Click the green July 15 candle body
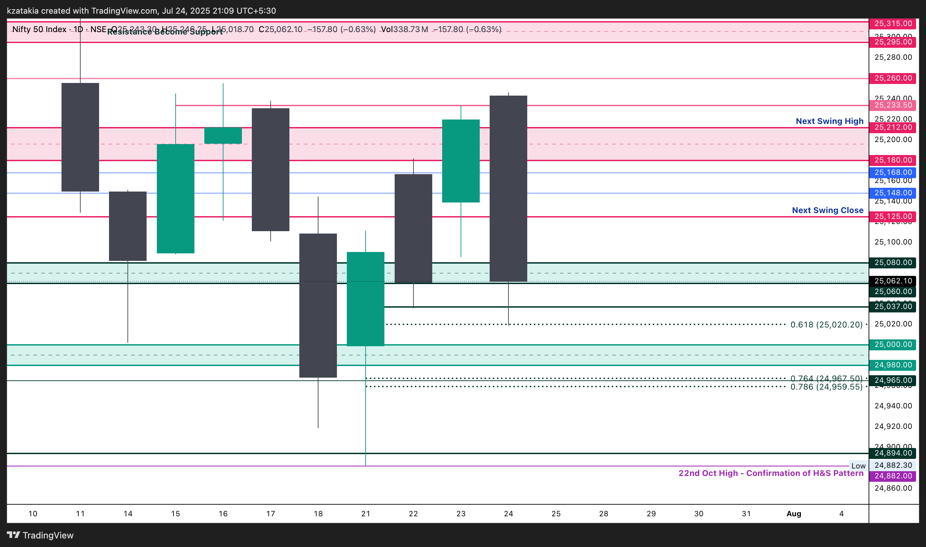The image size is (926, 547). (x=175, y=198)
